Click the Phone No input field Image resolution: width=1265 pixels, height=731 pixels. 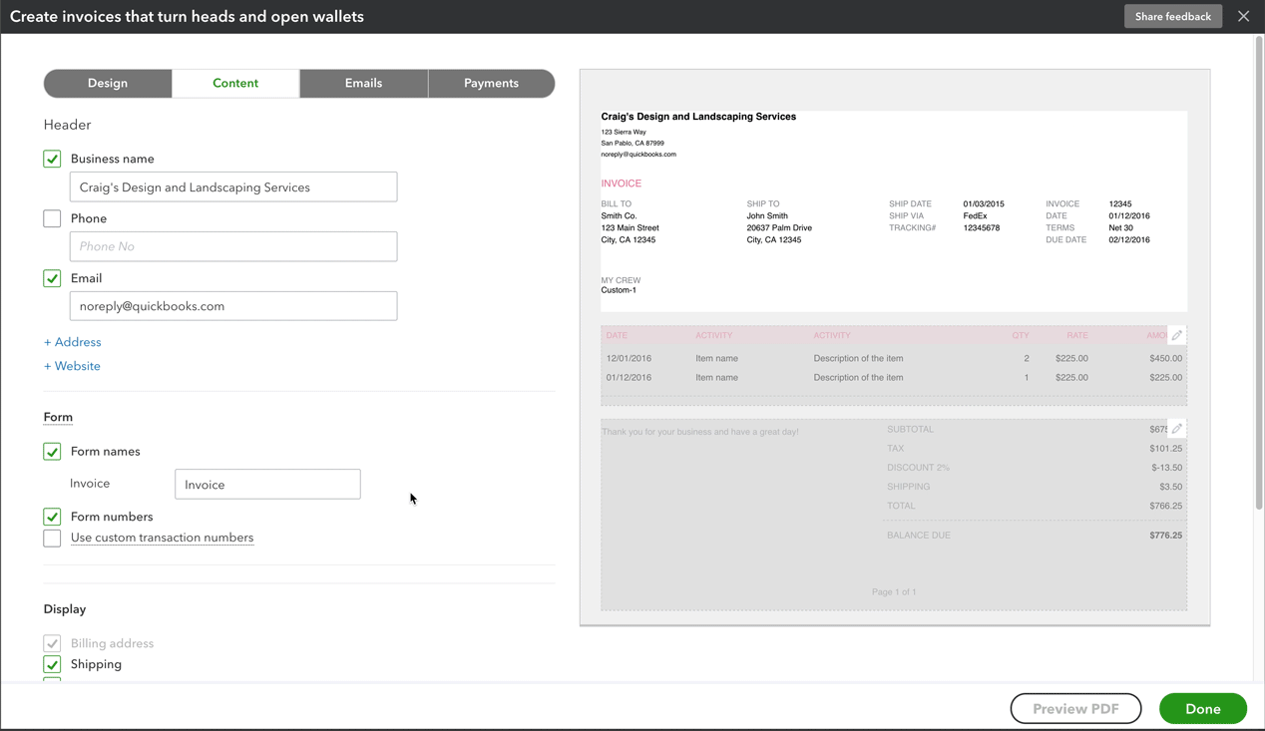[233, 246]
